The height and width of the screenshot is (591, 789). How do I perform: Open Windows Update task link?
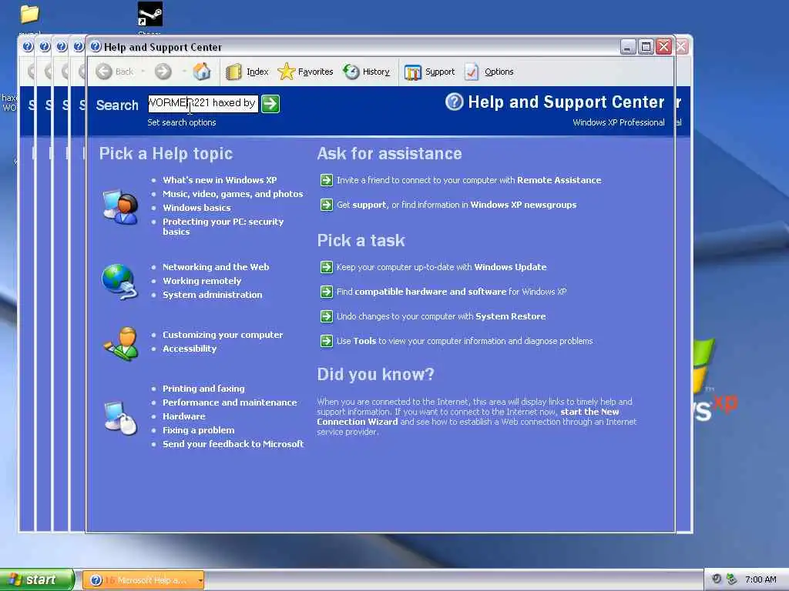point(442,267)
